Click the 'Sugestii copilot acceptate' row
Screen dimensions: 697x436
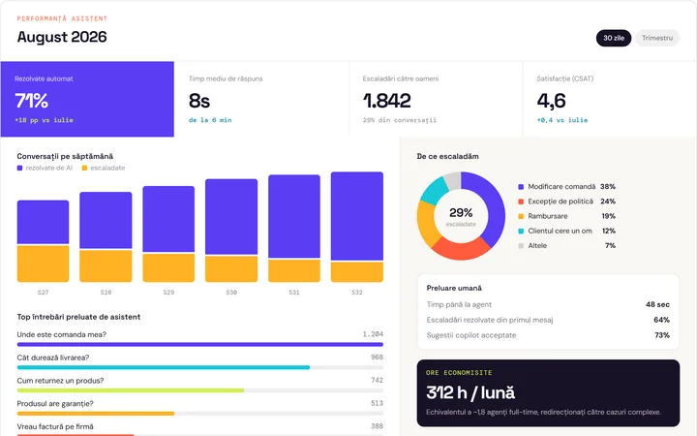[x=548, y=335]
